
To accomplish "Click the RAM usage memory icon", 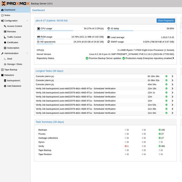I will click(39, 37).
